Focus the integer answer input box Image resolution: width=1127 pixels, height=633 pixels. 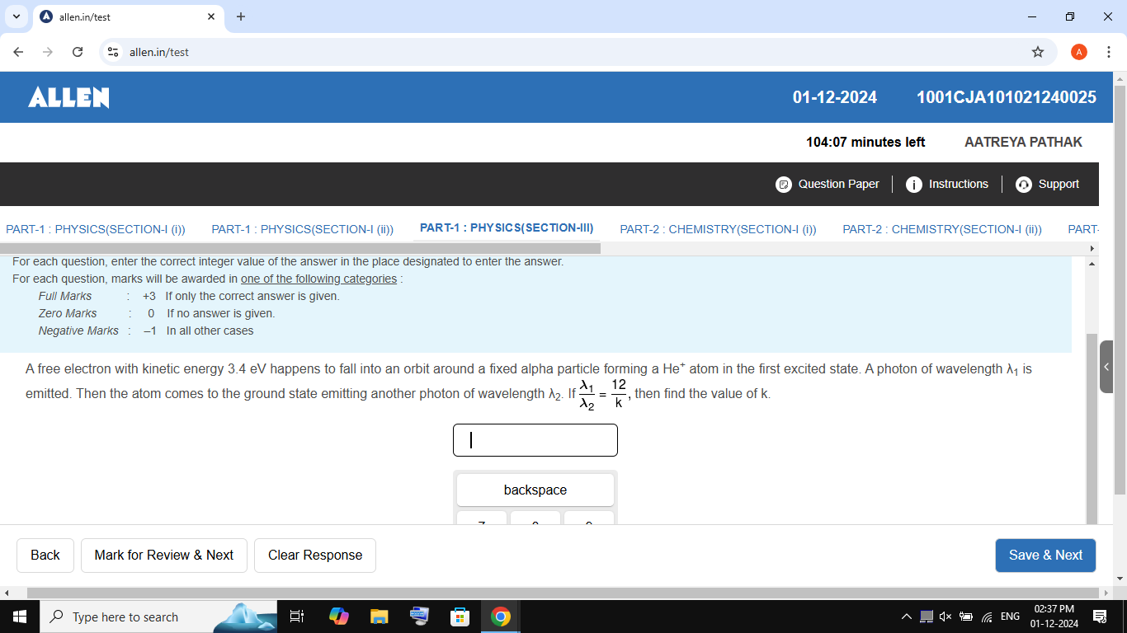[x=535, y=440]
